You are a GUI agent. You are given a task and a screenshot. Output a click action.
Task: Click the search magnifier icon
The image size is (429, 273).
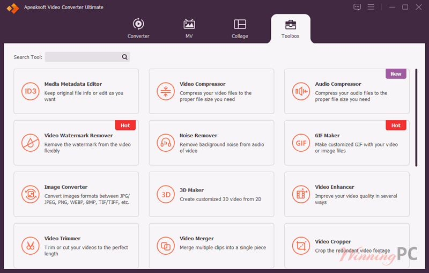click(124, 57)
